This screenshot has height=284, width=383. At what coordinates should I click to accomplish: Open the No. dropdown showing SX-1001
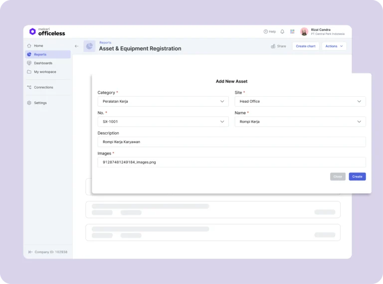[163, 122]
